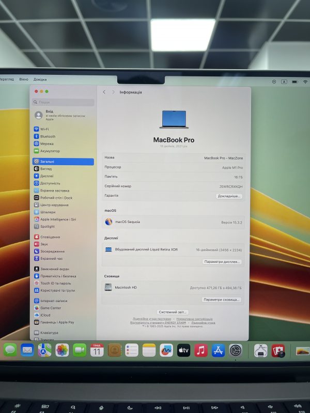Open Photo Booth in the Dock

(x=278, y=351)
